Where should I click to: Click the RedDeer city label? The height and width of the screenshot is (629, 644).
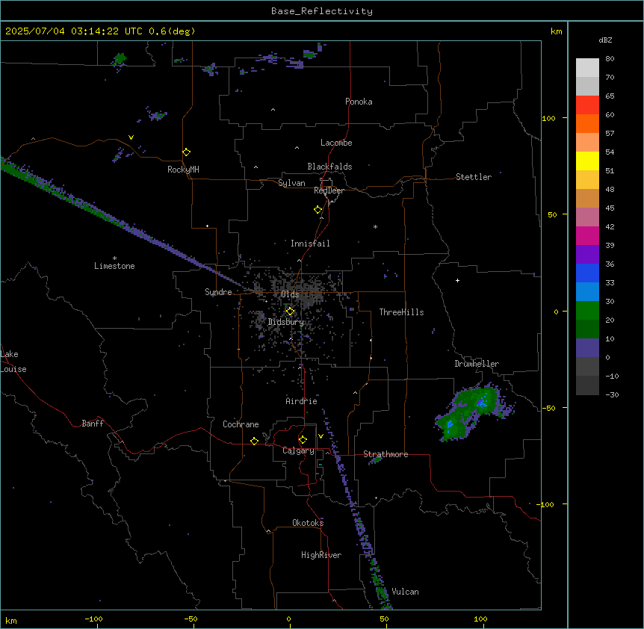click(329, 190)
